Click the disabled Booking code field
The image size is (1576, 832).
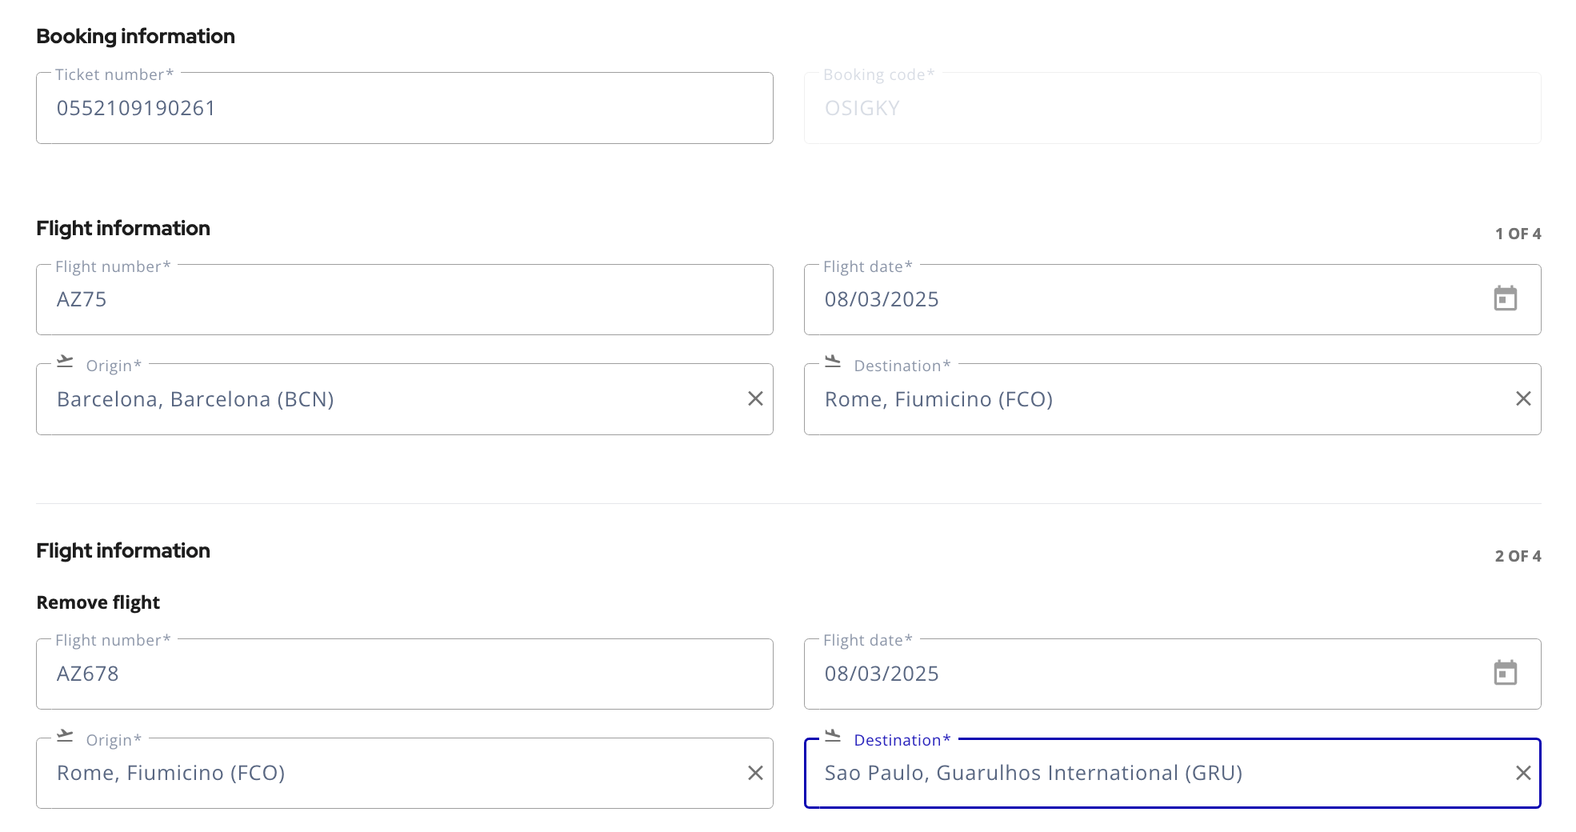click(x=1172, y=108)
